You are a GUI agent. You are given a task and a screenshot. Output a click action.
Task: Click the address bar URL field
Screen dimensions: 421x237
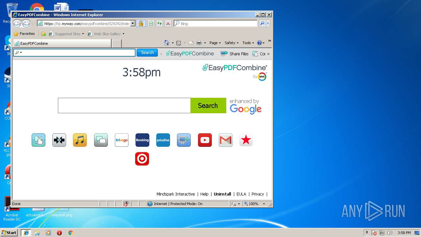click(x=87, y=23)
